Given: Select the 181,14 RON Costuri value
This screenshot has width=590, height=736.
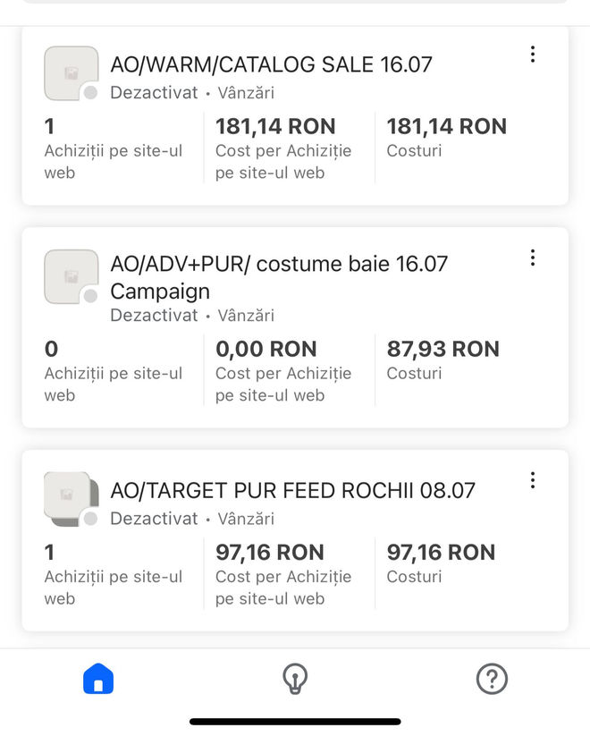Looking at the screenshot, I should 446,127.
